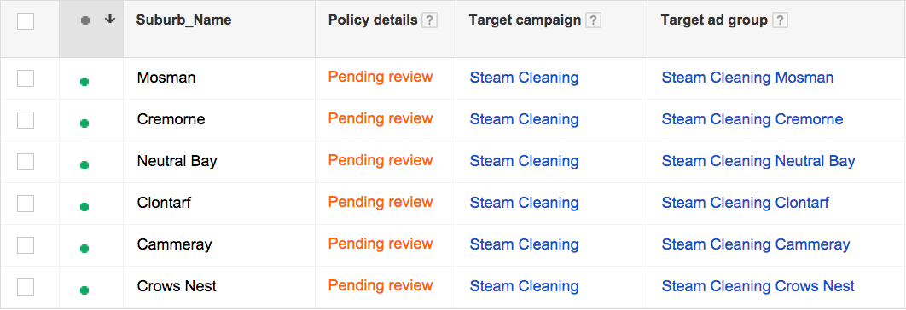Tick the Cammeray row checkbox
Screen dimensions: 906x310
click(26, 245)
